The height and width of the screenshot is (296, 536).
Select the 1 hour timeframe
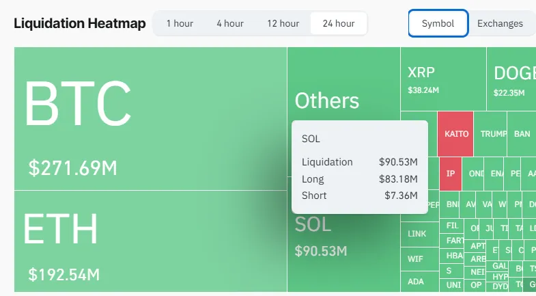point(180,24)
